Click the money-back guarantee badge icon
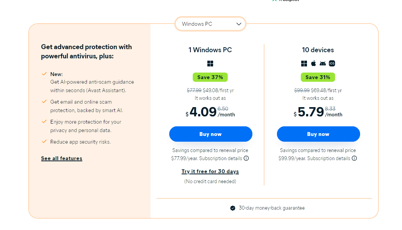The image size is (402, 230). [x=233, y=208]
